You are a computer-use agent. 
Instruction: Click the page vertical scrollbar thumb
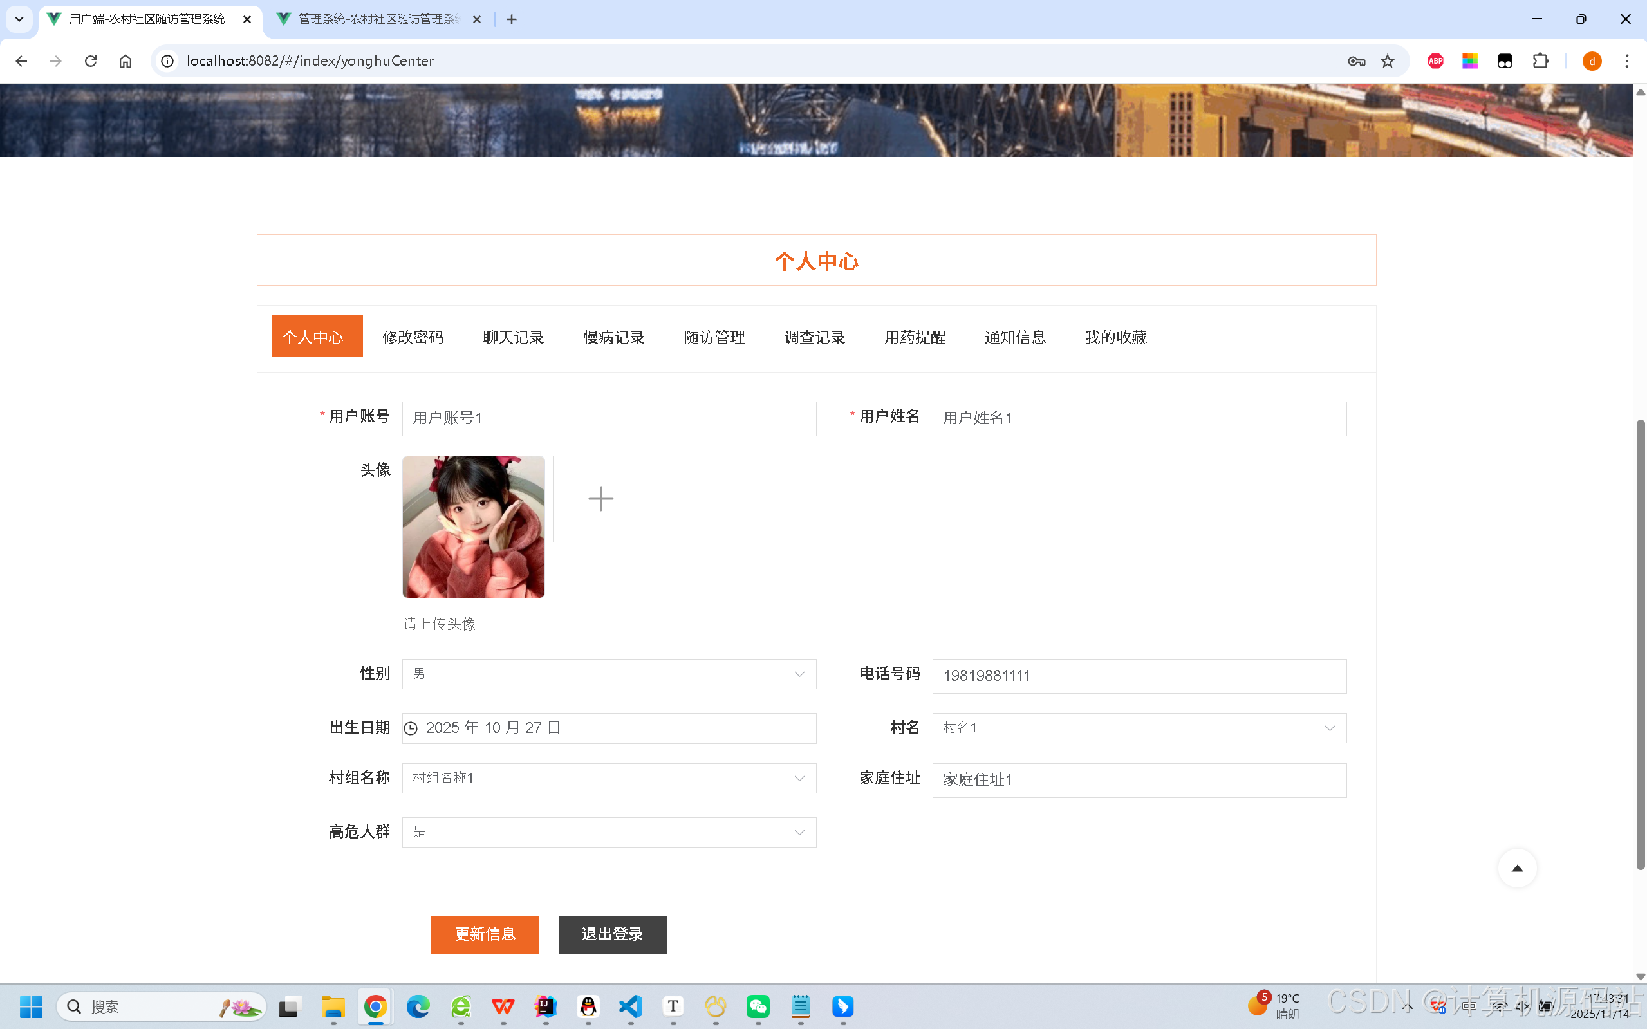pyautogui.click(x=1640, y=645)
